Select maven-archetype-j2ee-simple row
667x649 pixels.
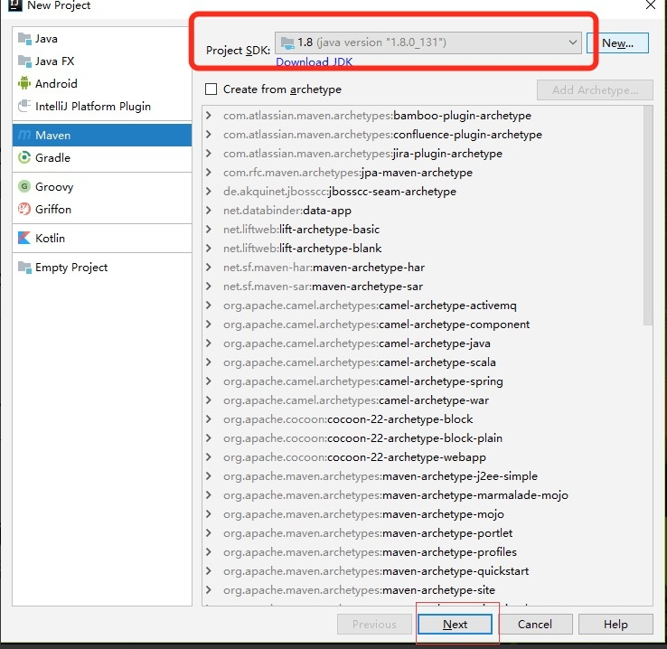[x=422, y=476]
